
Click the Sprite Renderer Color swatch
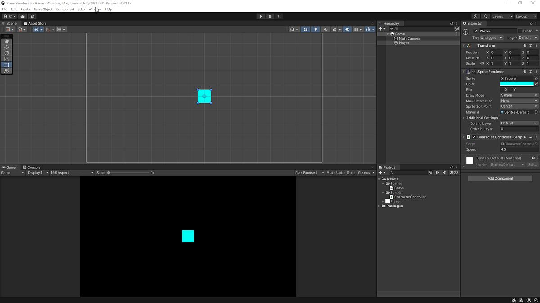tap(517, 84)
